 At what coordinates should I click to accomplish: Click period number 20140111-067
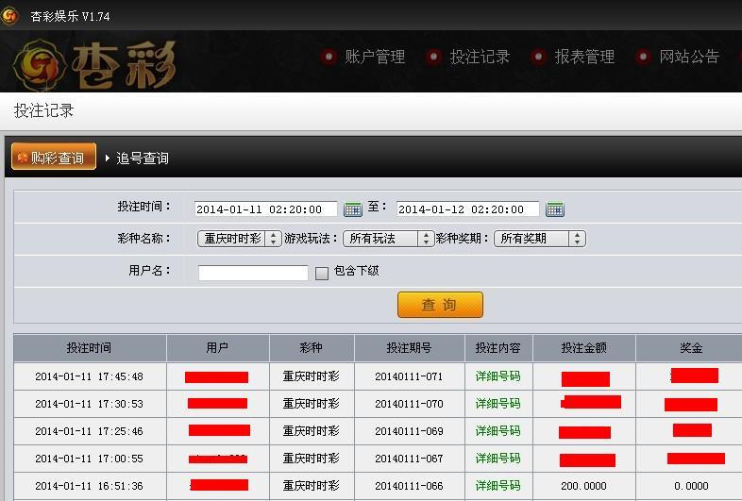tap(409, 459)
